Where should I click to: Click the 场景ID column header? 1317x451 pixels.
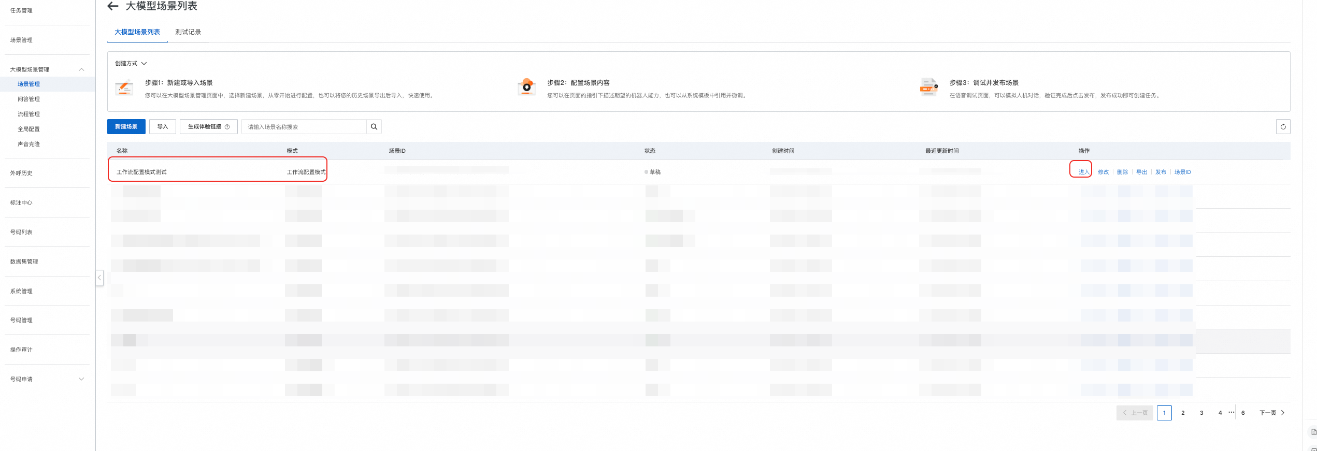tap(397, 151)
